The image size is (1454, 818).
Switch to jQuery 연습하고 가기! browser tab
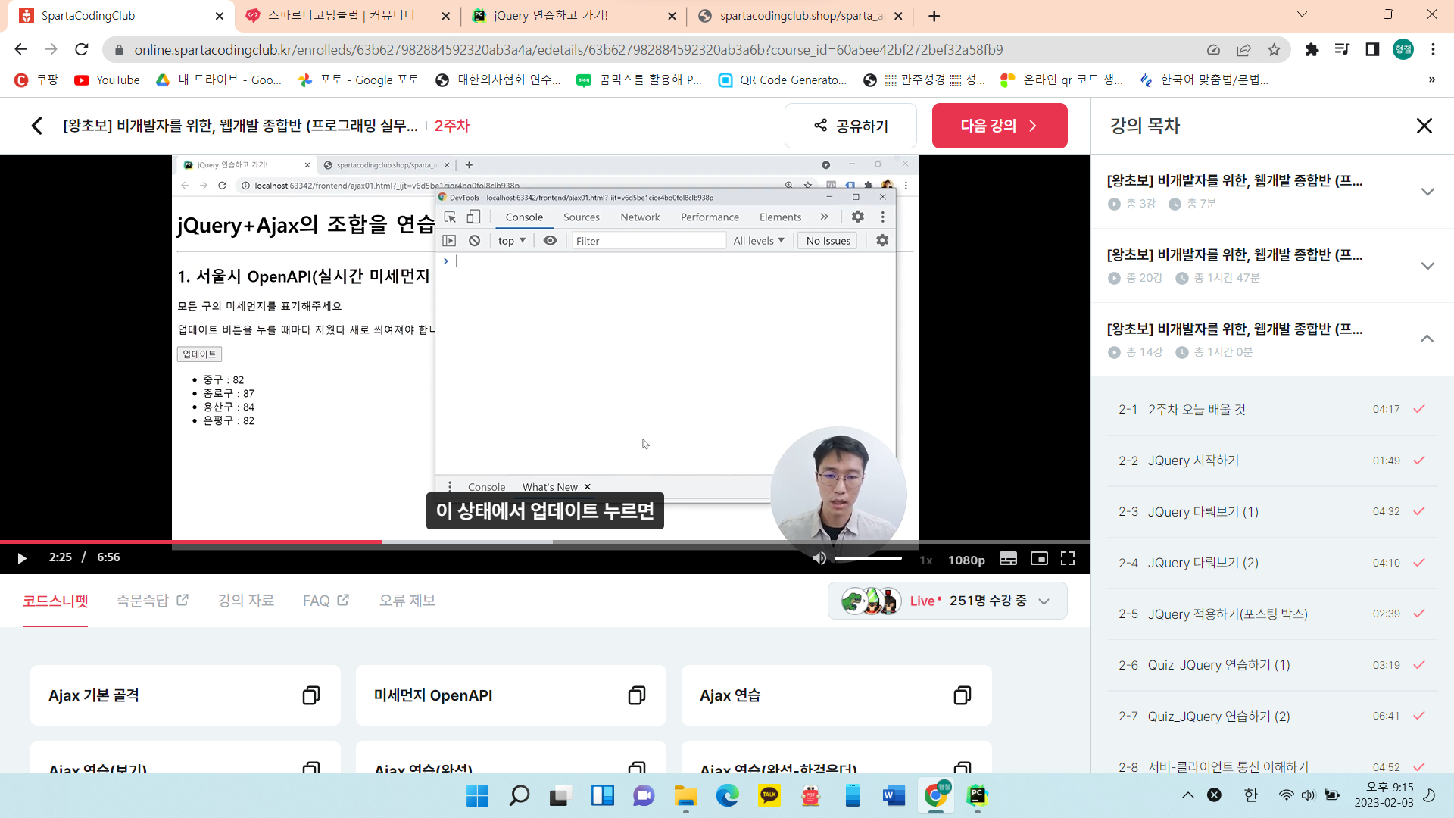[x=573, y=16]
